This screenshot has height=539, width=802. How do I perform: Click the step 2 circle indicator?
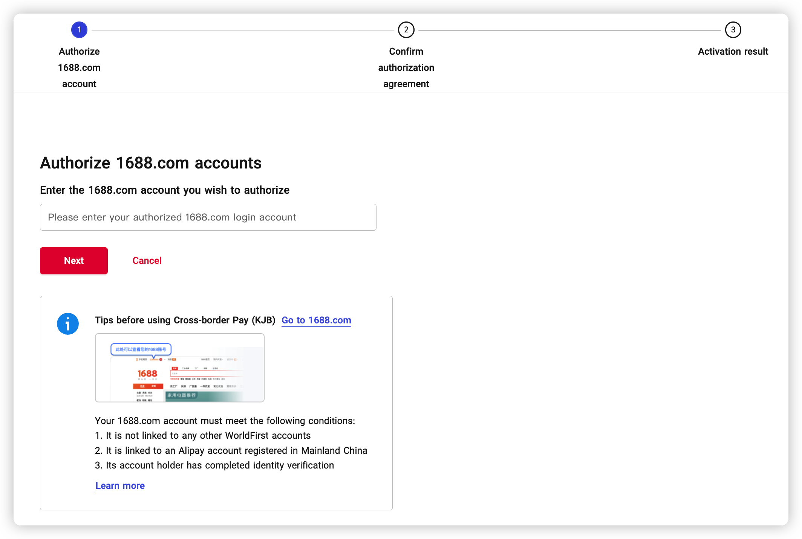406,30
